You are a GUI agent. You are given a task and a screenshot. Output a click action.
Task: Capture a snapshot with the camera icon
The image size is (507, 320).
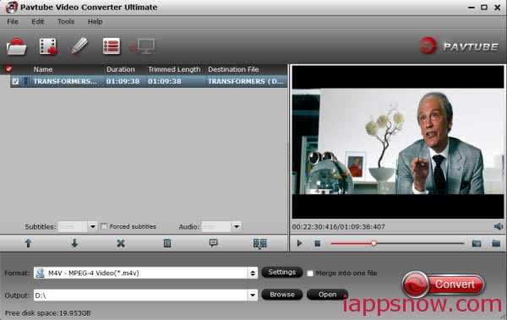pos(477,243)
